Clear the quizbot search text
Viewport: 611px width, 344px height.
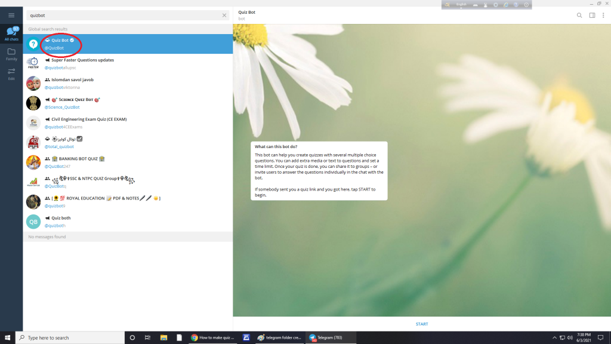(x=224, y=16)
